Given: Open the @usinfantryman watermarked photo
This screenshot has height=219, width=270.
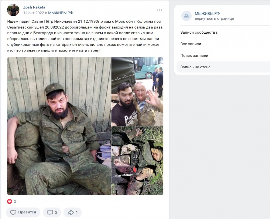Looking at the screenshot, I should (x=137, y=161).
